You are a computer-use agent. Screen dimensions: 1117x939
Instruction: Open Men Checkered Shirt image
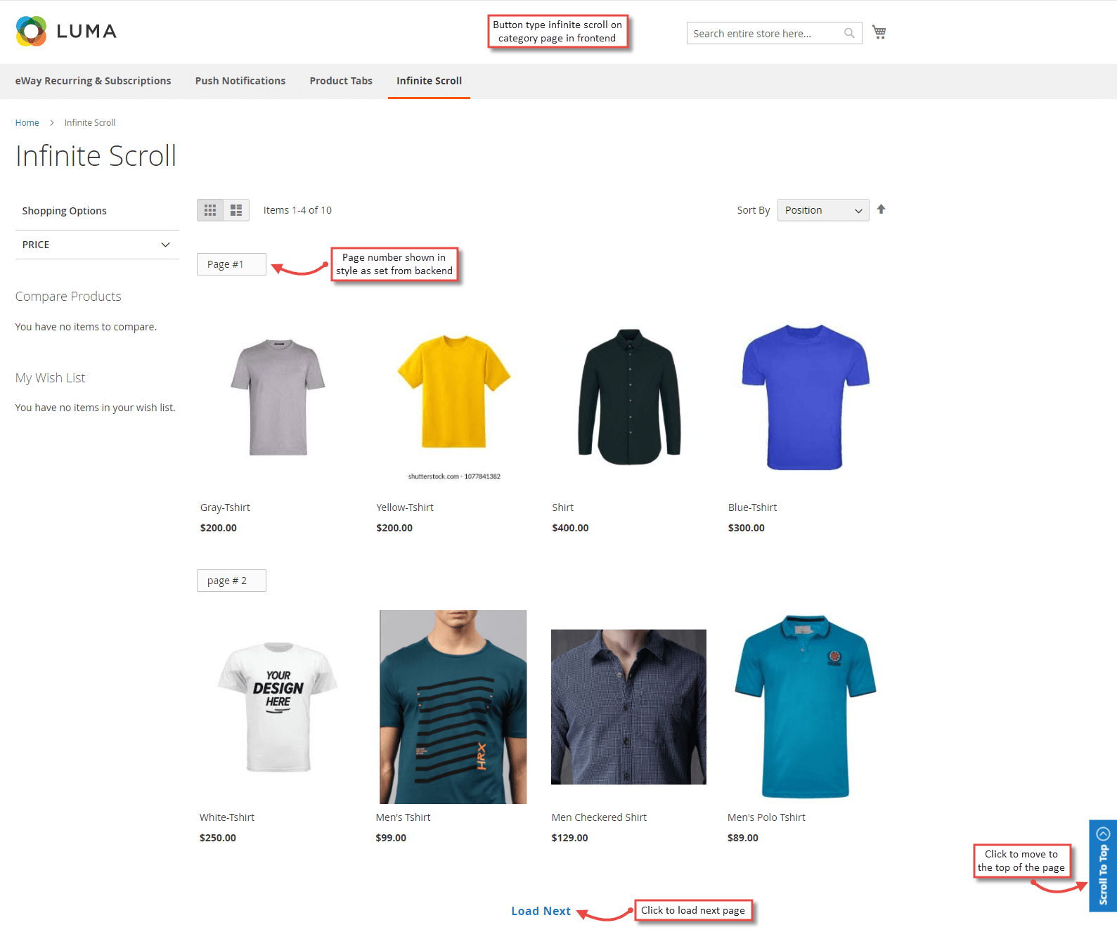629,707
